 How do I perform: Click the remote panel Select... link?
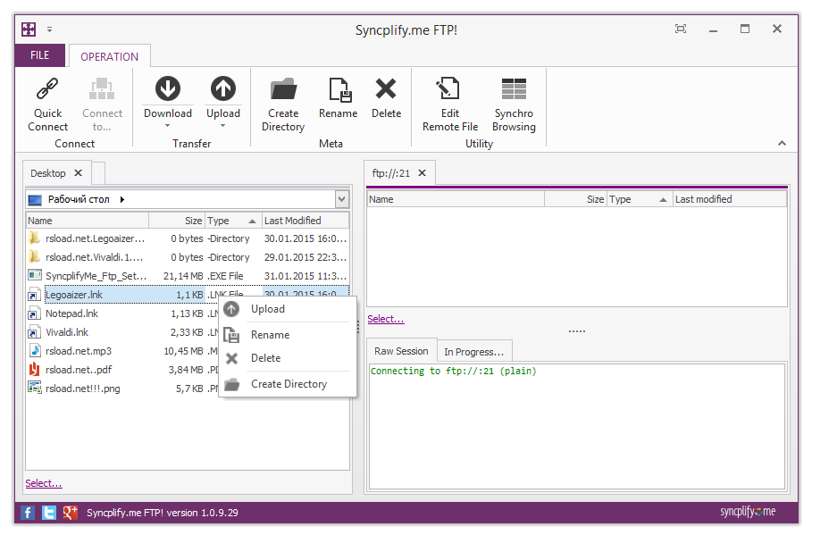point(386,319)
